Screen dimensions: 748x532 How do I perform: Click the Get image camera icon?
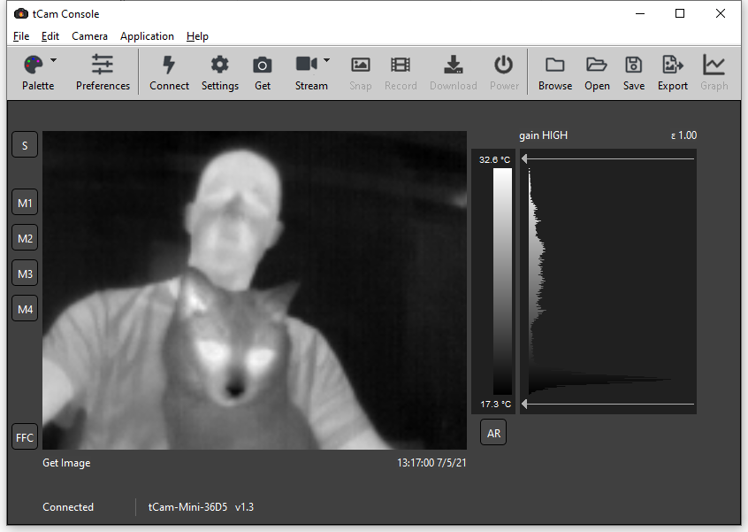pos(263,66)
